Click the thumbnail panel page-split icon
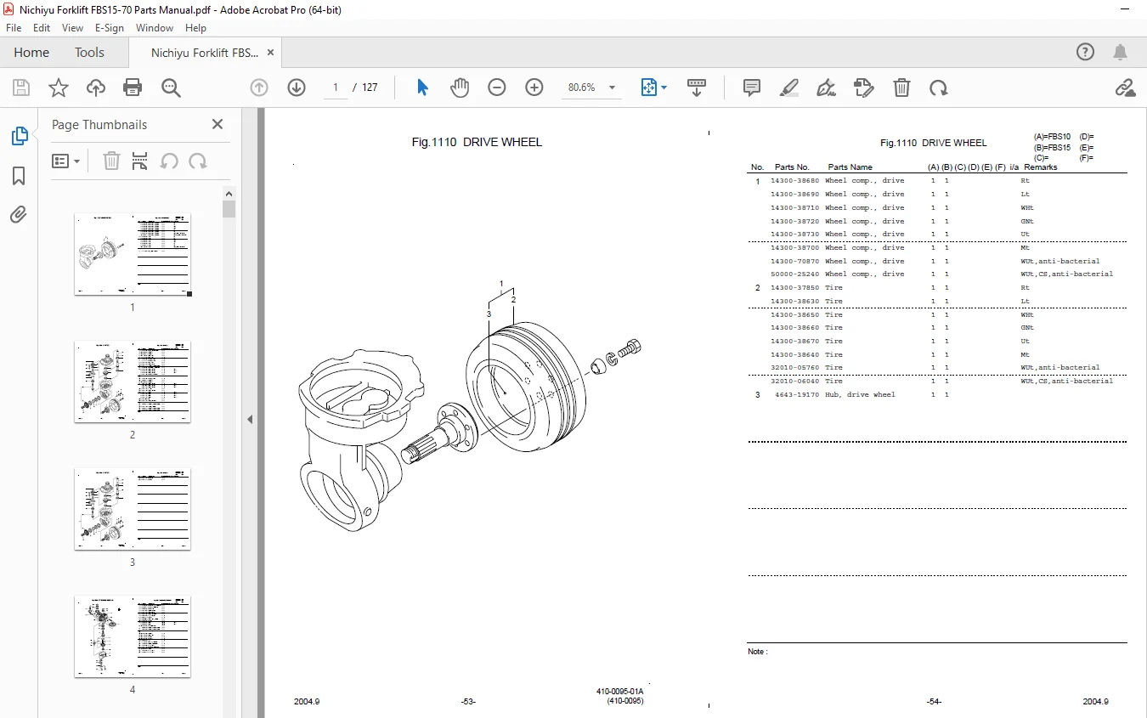Viewport: 1147px width, 718px height. coord(140,161)
